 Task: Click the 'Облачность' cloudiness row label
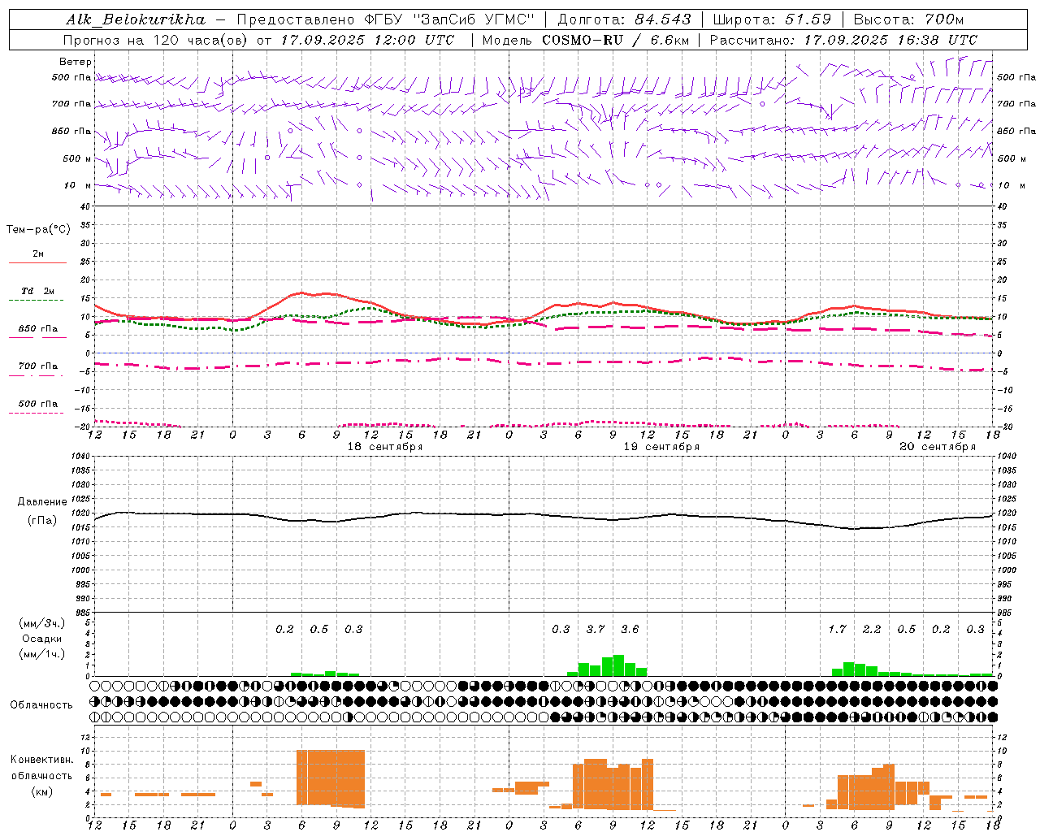tap(41, 704)
